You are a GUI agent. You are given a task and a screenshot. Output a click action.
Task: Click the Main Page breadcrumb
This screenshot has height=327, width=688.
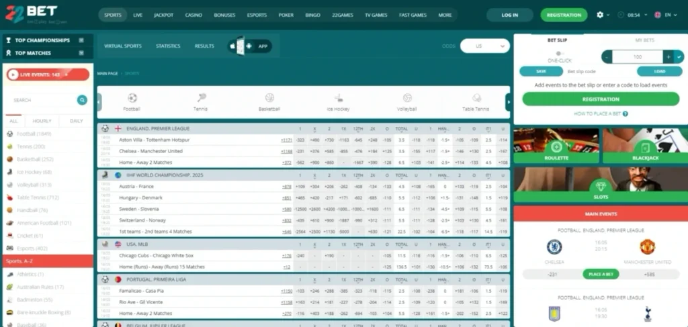point(107,74)
